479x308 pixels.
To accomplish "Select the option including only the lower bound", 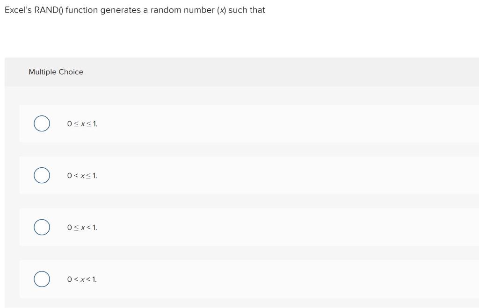I will (x=42, y=227).
